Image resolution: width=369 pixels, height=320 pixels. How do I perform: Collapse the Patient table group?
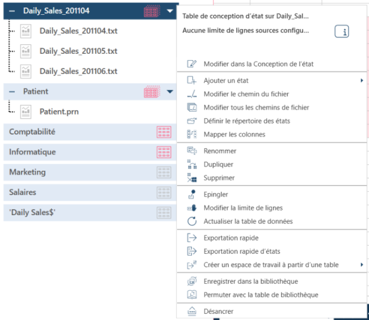12,91
